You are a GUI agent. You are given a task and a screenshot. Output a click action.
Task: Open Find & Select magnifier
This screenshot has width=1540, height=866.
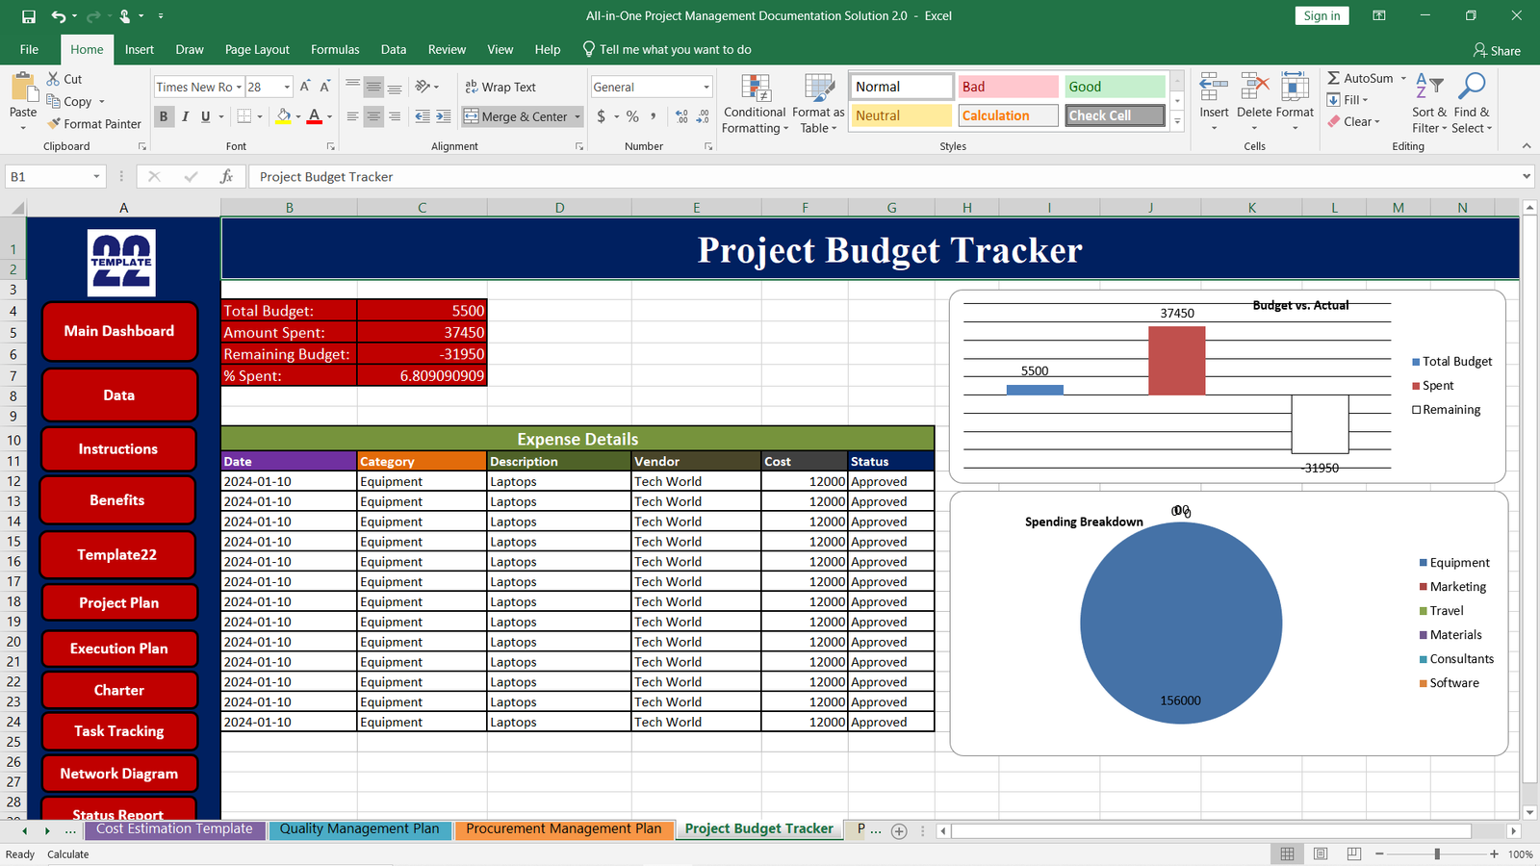tap(1471, 104)
